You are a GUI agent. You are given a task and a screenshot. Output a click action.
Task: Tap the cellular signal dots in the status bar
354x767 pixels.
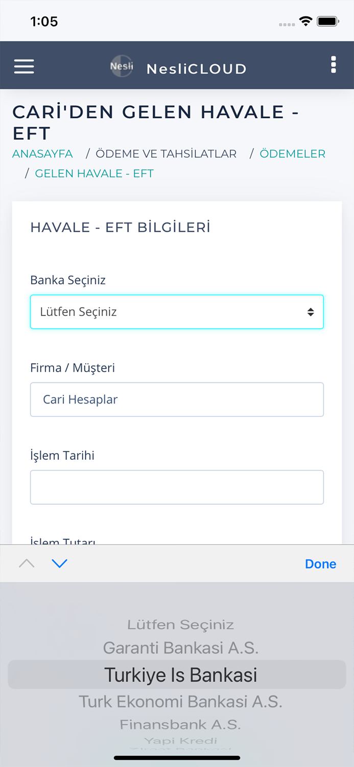285,23
